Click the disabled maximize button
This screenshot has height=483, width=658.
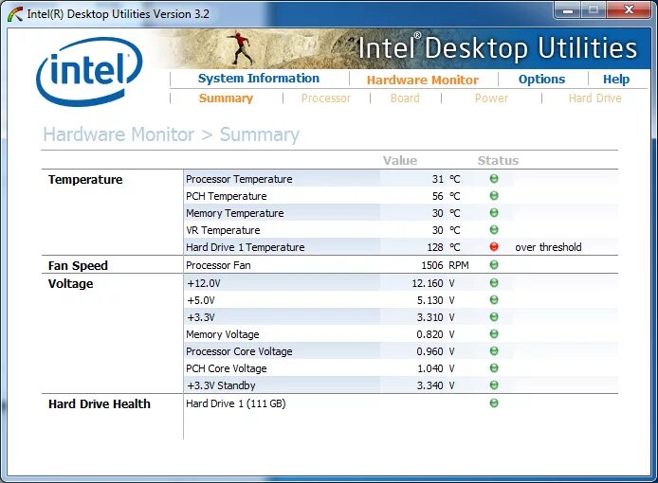point(594,10)
